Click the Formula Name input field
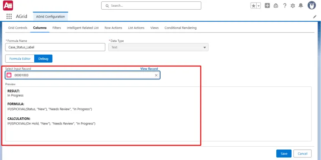The image size is (321, 160). 55,47
